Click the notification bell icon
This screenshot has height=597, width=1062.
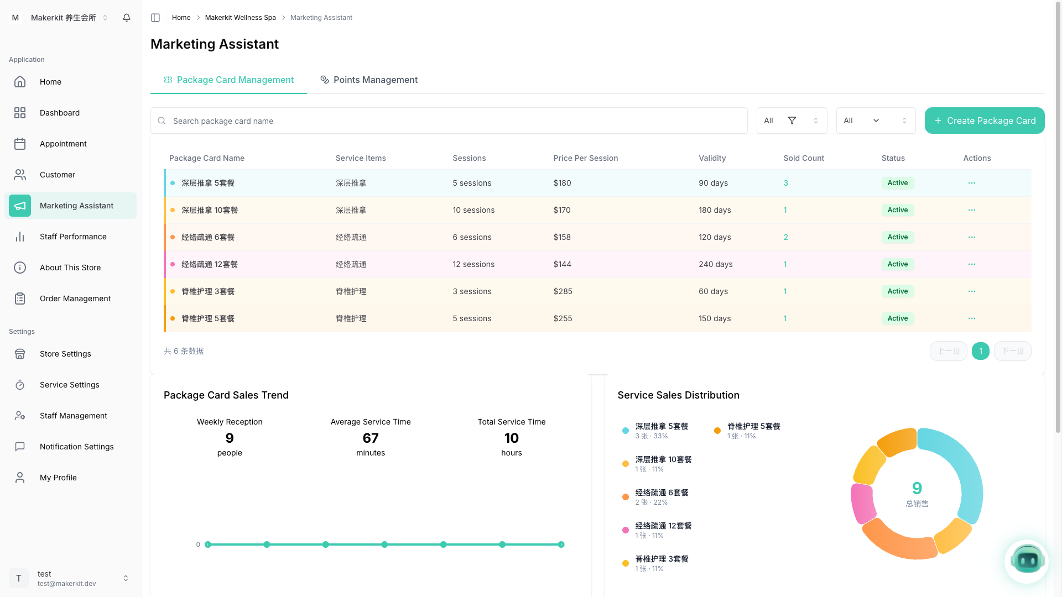pyautogui.click(x=127, y=18)
